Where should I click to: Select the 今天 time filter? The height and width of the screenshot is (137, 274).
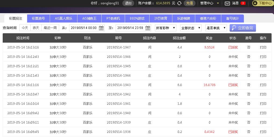(25, 28)
